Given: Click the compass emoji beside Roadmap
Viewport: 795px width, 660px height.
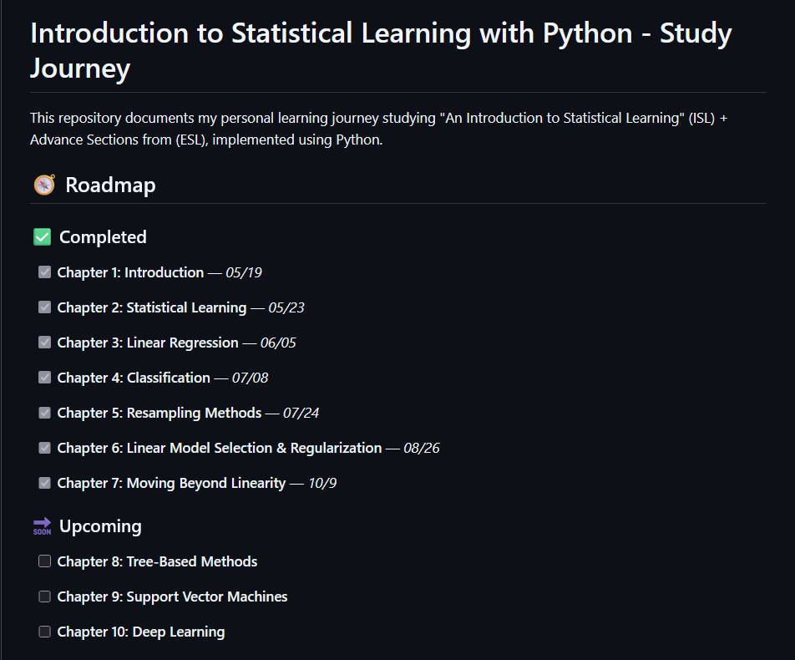Looking at the screenshot, I should click(x=44, y=185).
